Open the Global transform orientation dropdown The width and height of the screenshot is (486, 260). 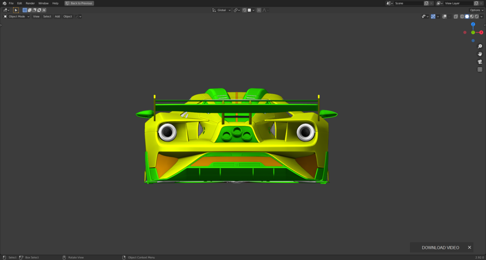[221, 10]
